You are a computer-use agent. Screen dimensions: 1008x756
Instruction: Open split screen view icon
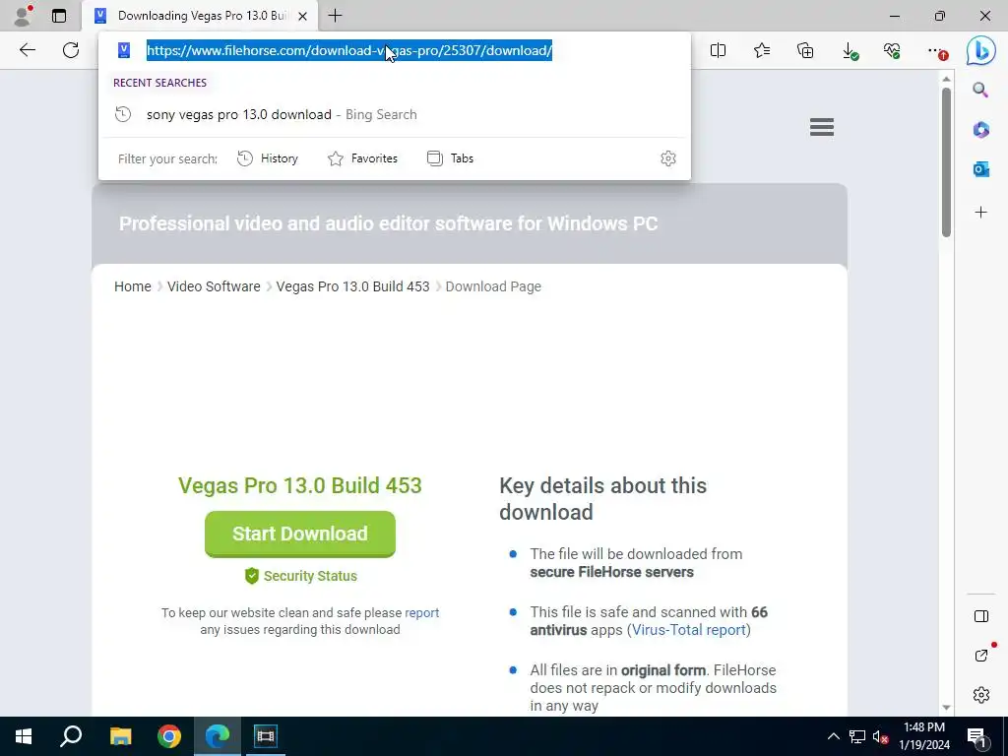point(718,50)
